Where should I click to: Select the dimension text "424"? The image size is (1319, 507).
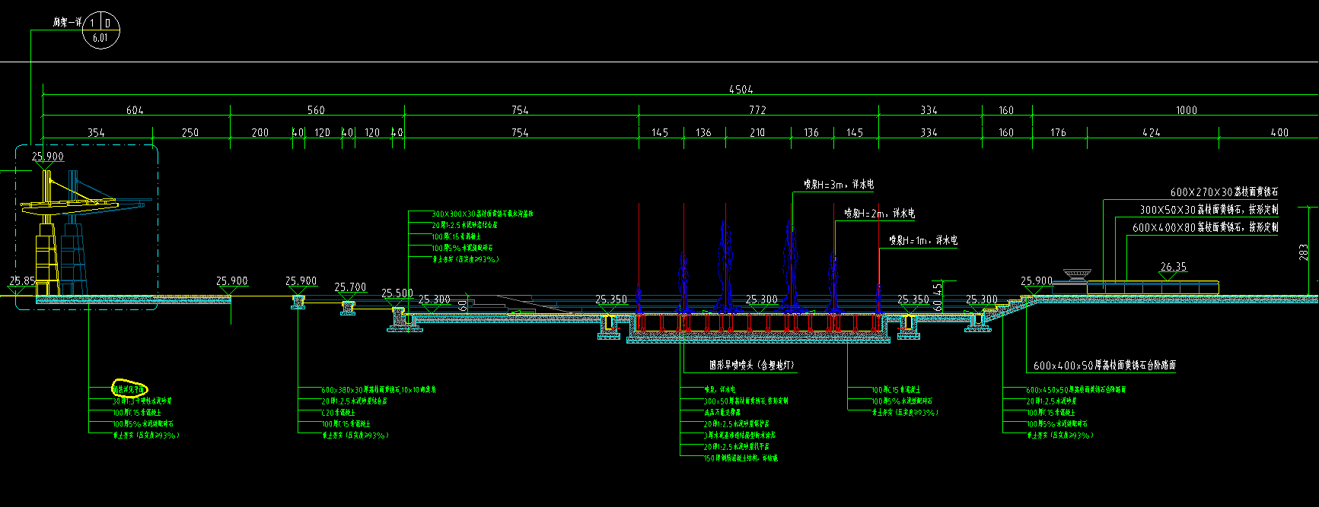[1151, 132]
